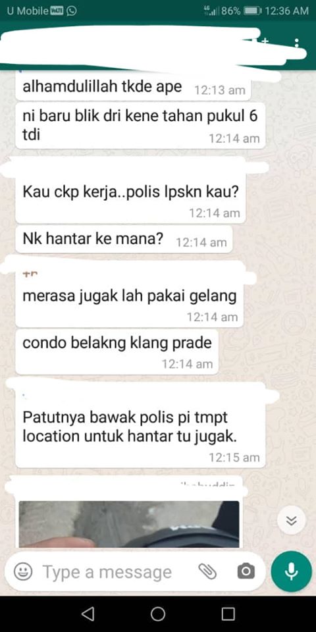Image resolution: width=316 pixels, height=632 pixels.
Task: Tap the battery indicator in status bar
Action: click(252, 11)
